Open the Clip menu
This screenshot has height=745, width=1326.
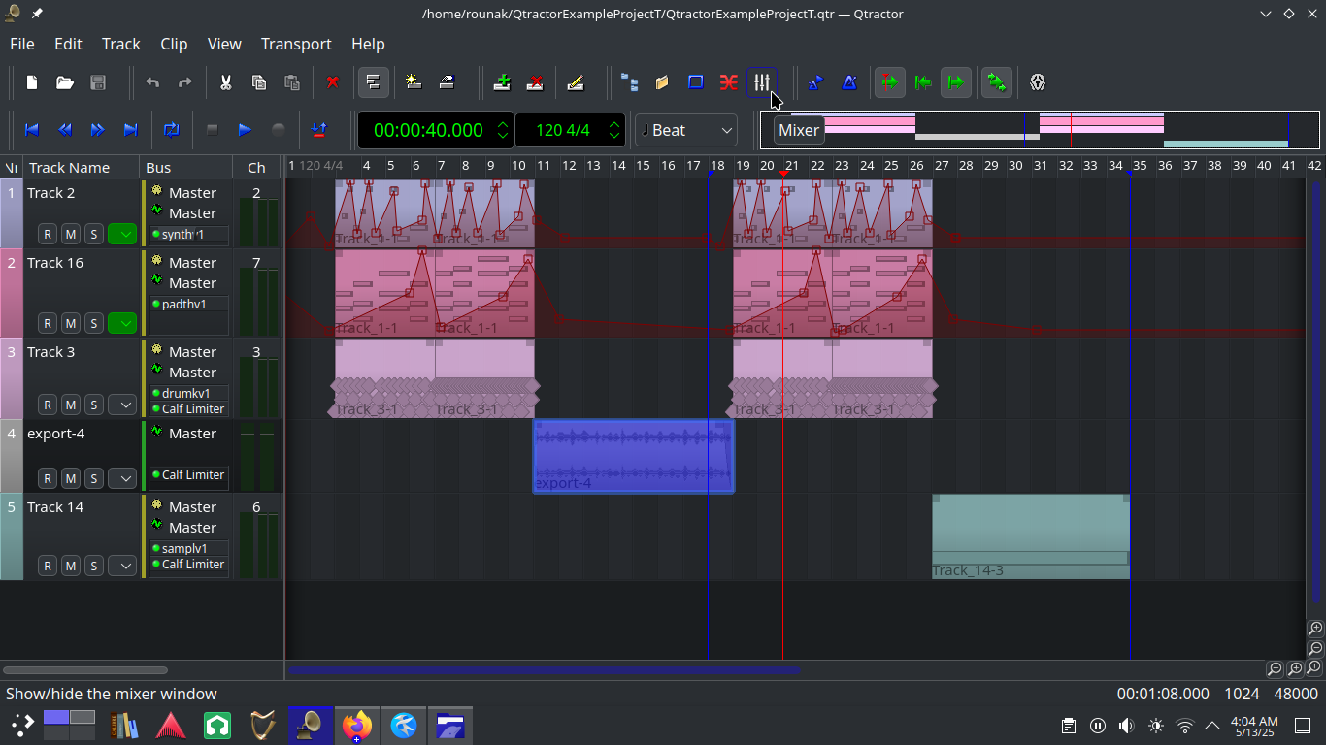coord(174,44)
